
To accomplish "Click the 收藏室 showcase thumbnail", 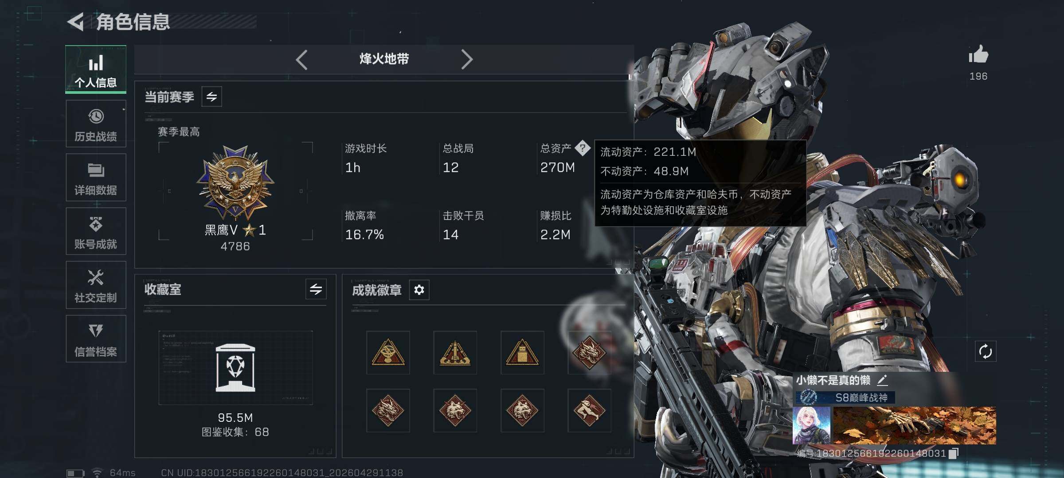I will coord(235,368).
